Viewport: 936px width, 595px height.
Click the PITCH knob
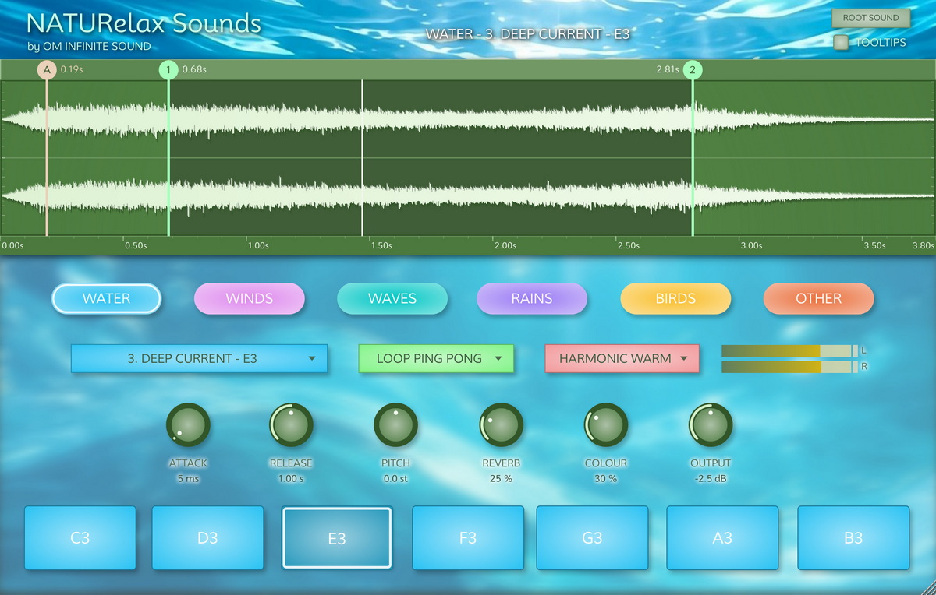(395, 425)
